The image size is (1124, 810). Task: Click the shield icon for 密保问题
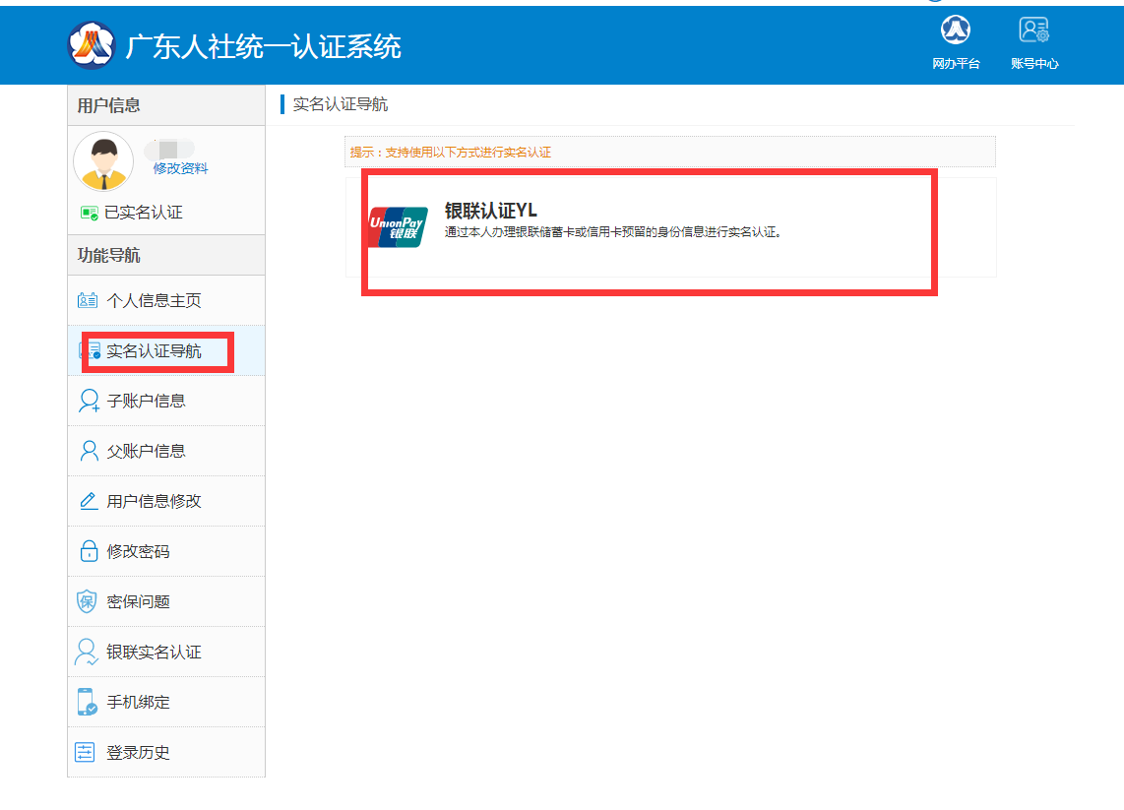[x=88, y=602]
